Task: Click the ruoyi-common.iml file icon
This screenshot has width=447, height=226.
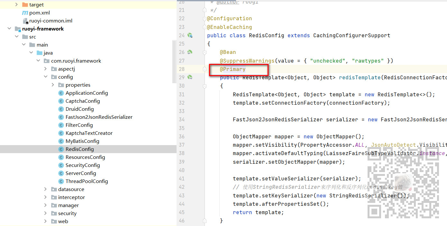Action: [x=25, y=21]
